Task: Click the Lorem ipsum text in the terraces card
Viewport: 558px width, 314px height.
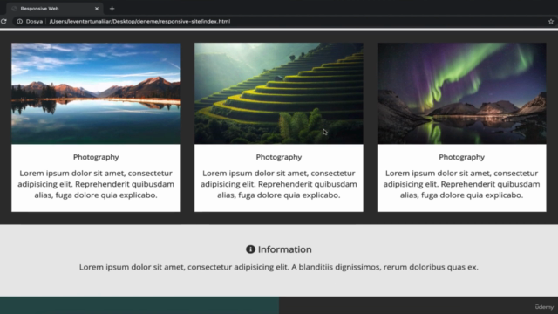Action: (x=279, y=184)
